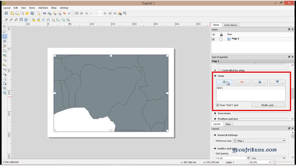
Task: Click the red Remove grid button
Action: [x=242, y=82]
